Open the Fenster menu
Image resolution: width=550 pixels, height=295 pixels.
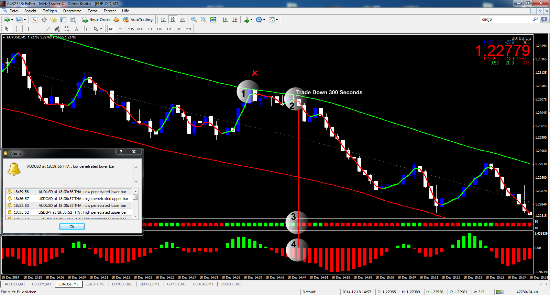point(110,11)
